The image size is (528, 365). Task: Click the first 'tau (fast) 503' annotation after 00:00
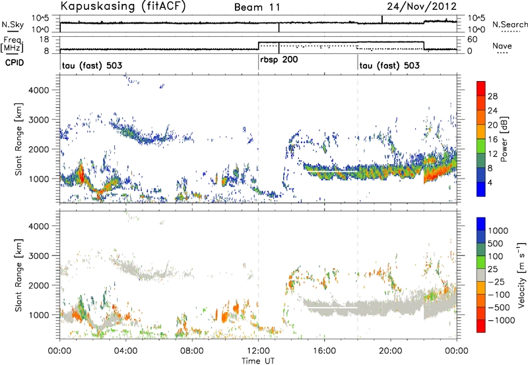pyautogui.click(x=92, y=65)
